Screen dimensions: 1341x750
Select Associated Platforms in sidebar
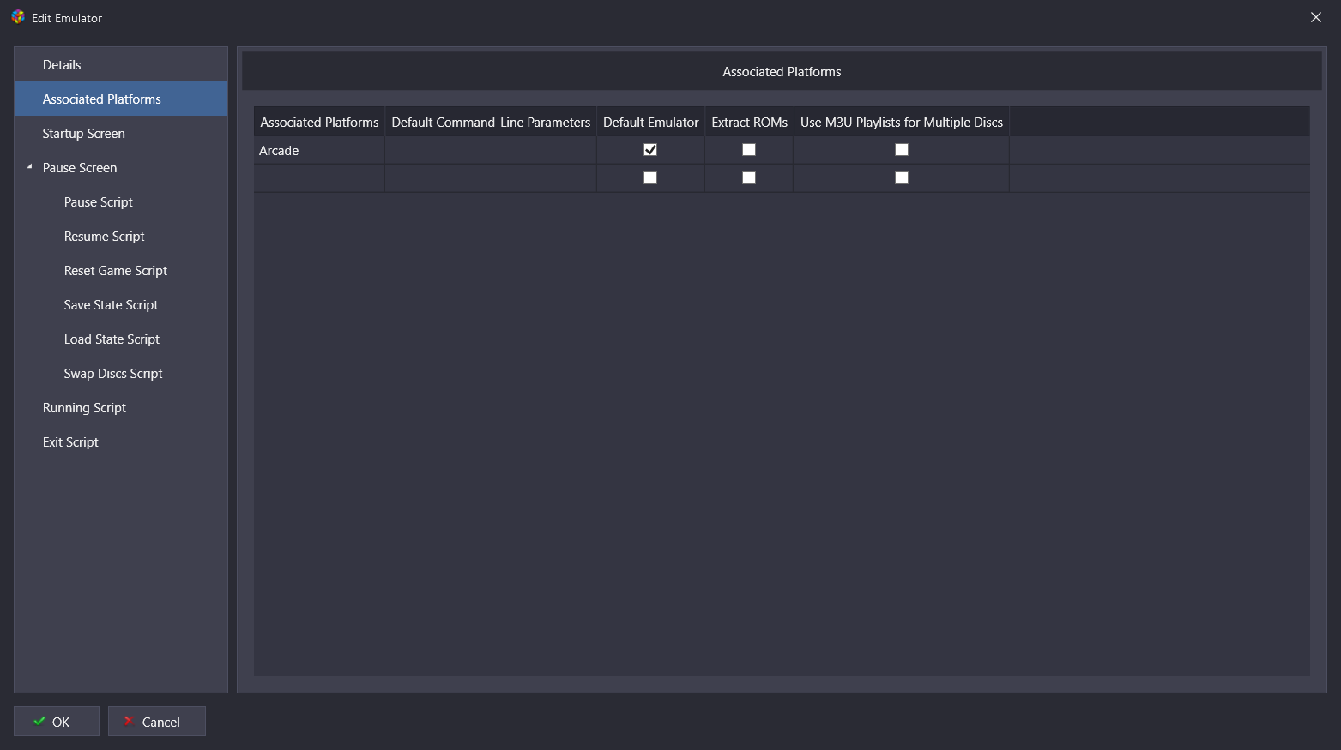(x=121, y=99)
